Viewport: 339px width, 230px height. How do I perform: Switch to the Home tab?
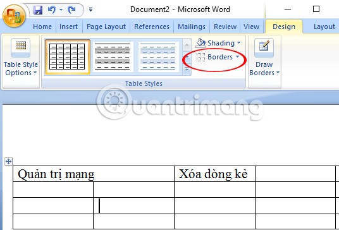click(42, 27)
